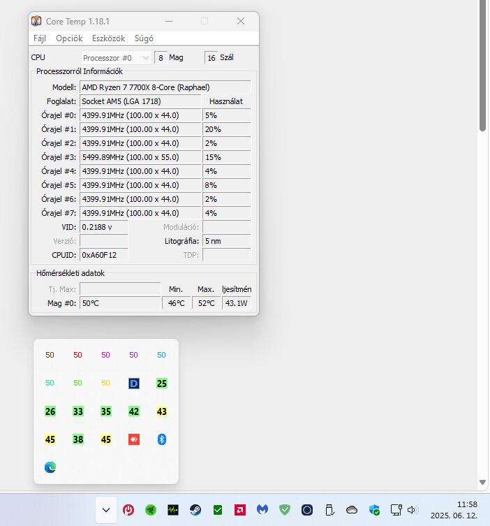This screenshot has height=526, width=490.
Task: Click the magenta 50 tray temperature icon
Action: coord(105,355)
